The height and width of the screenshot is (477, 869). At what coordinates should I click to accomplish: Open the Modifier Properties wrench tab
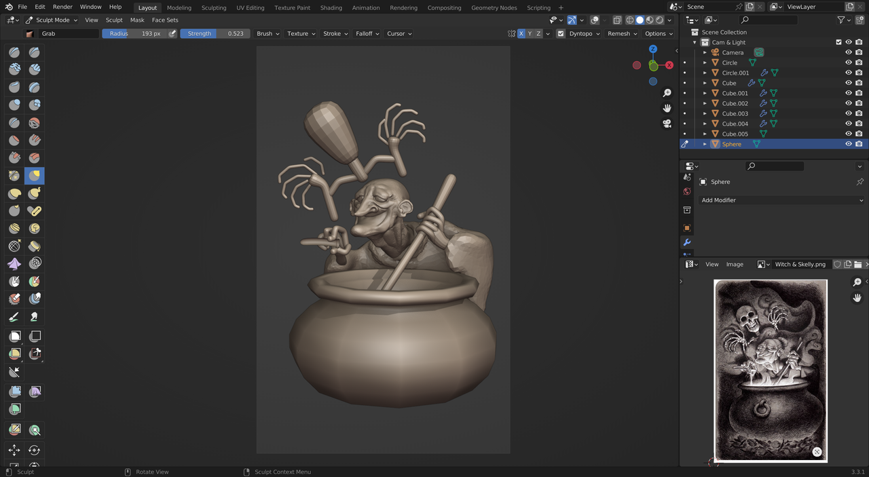pos(687,243)
